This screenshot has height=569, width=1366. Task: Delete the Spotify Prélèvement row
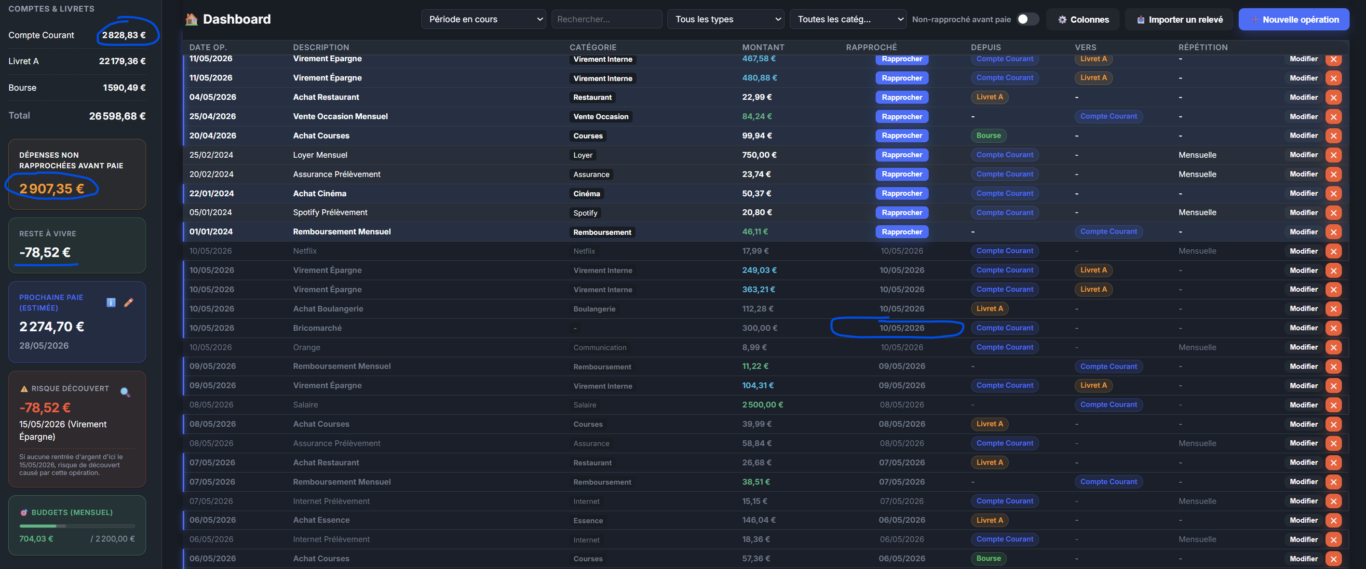point(1333,213)
